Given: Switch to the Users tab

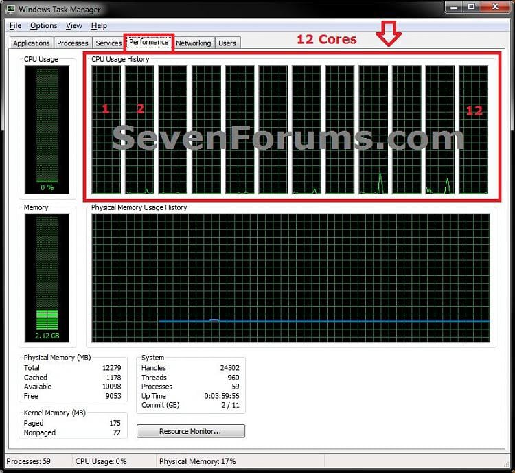Looking at the screenshot, I should coord(227,43).
